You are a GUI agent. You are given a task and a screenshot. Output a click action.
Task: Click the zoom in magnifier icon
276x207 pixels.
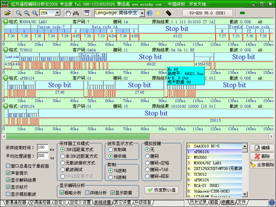click(19, 13)
